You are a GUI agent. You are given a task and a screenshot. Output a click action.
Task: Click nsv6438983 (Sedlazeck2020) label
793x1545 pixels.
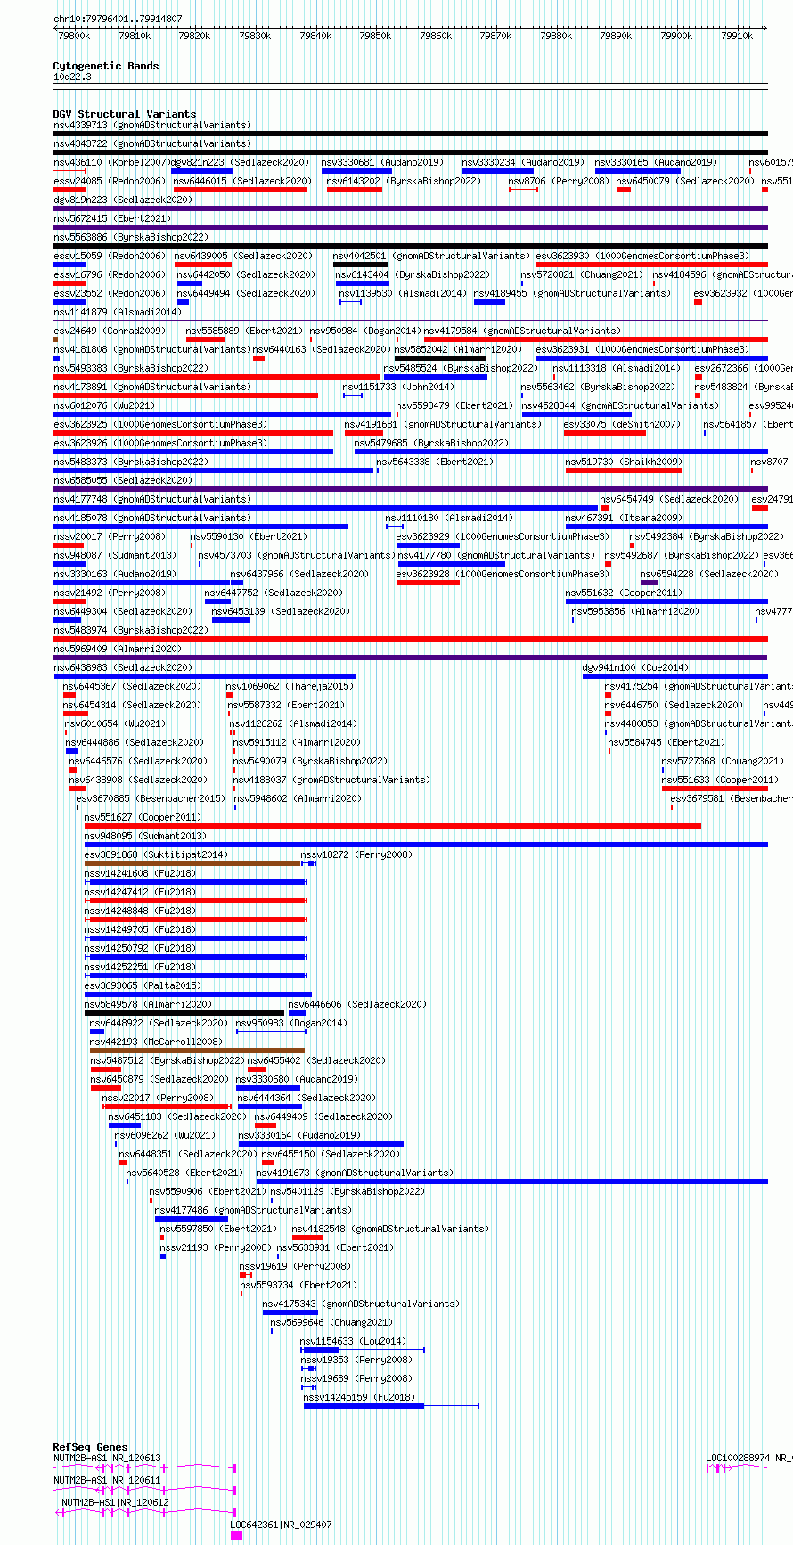(x=123, y=667)
